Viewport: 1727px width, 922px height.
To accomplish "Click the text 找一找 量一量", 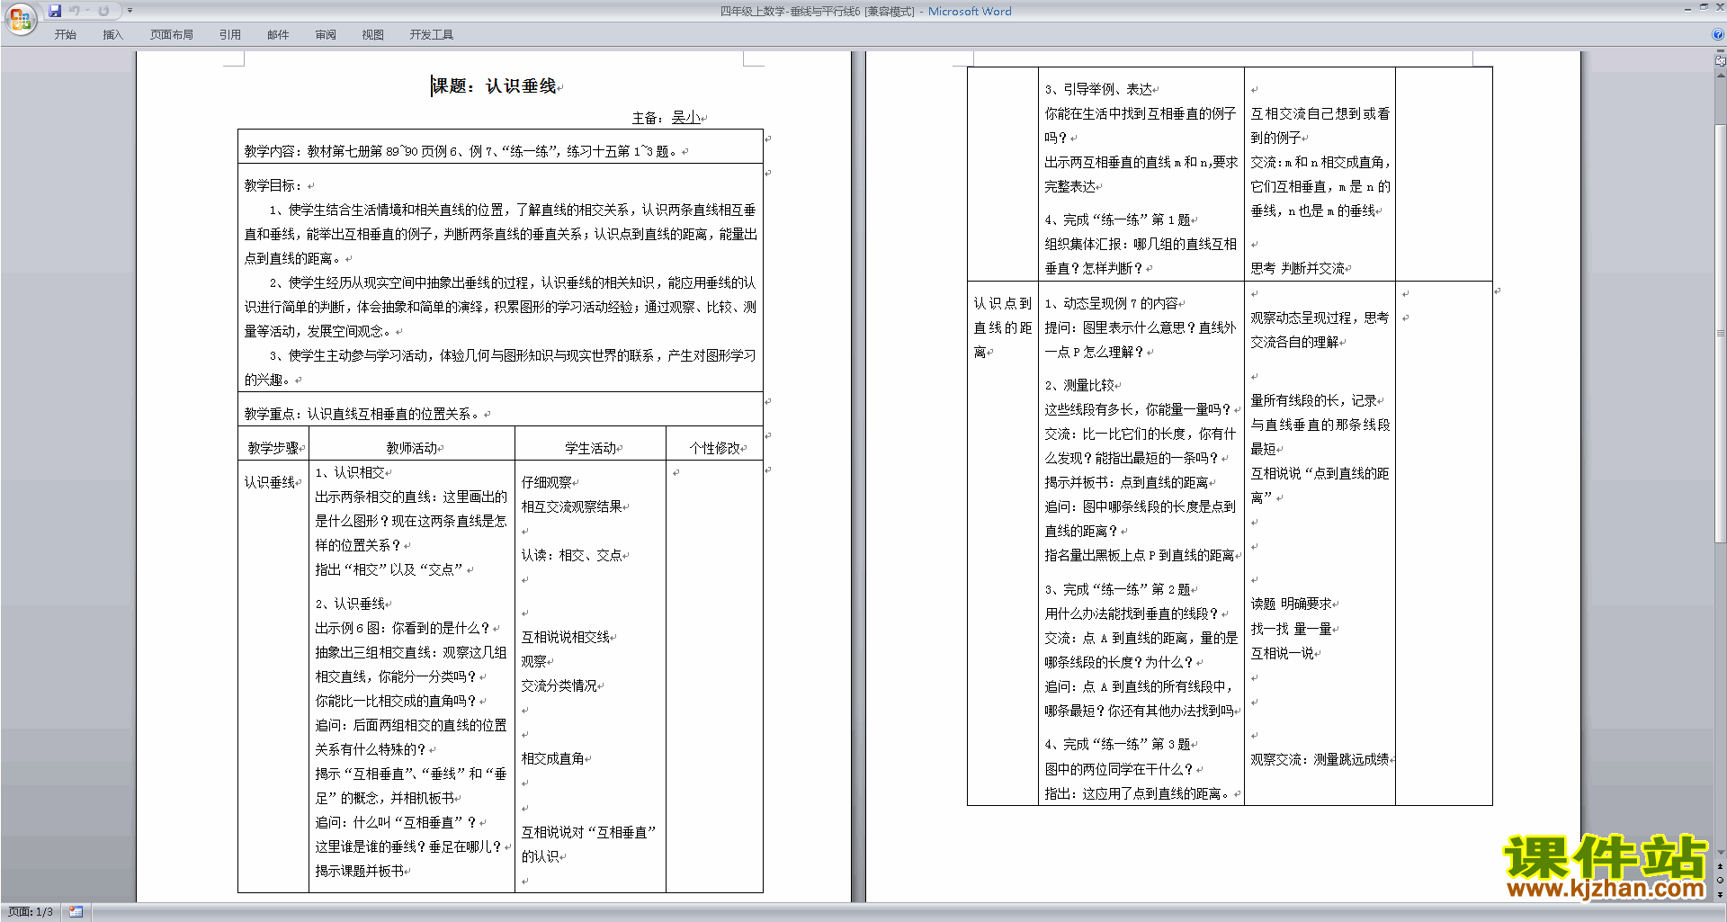I will (1292, 629).
